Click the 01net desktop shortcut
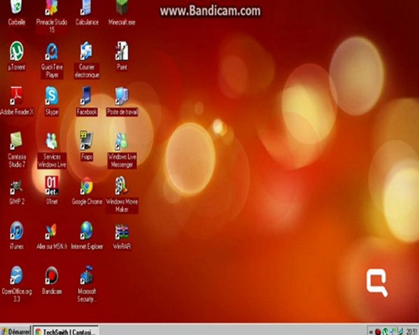Screen dimensions: 419x335 (x=52, y=185)
